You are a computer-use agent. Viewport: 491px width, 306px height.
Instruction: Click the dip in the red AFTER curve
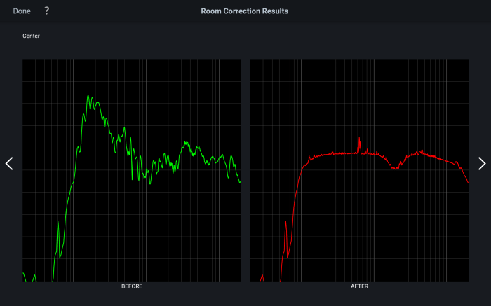tap(396, 169)
